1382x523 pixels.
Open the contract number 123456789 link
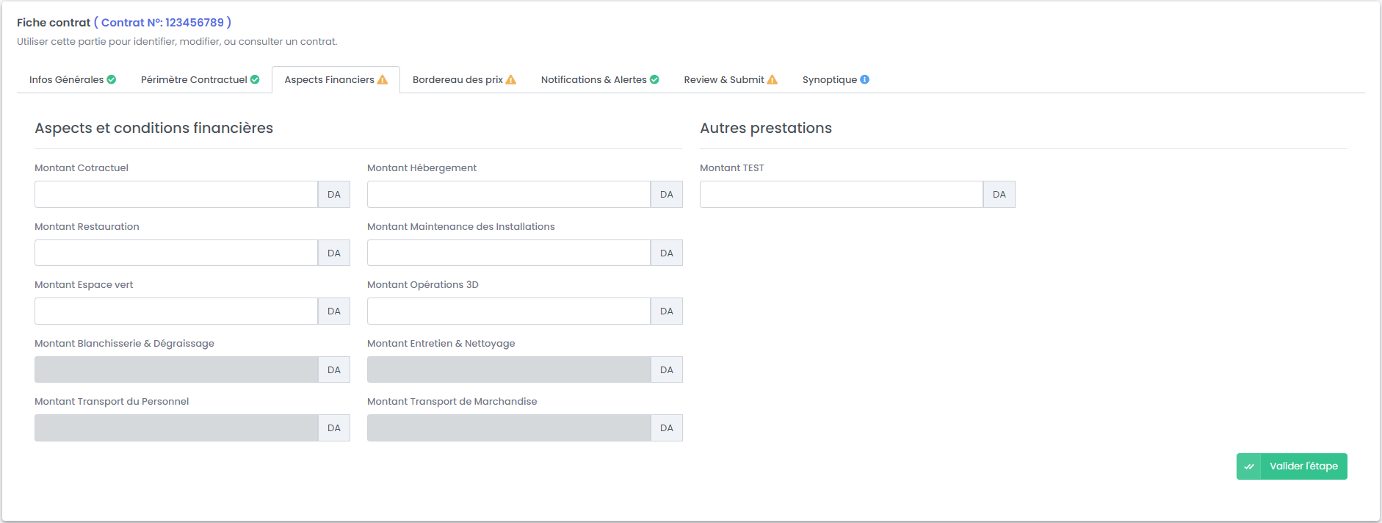point(162,23)
